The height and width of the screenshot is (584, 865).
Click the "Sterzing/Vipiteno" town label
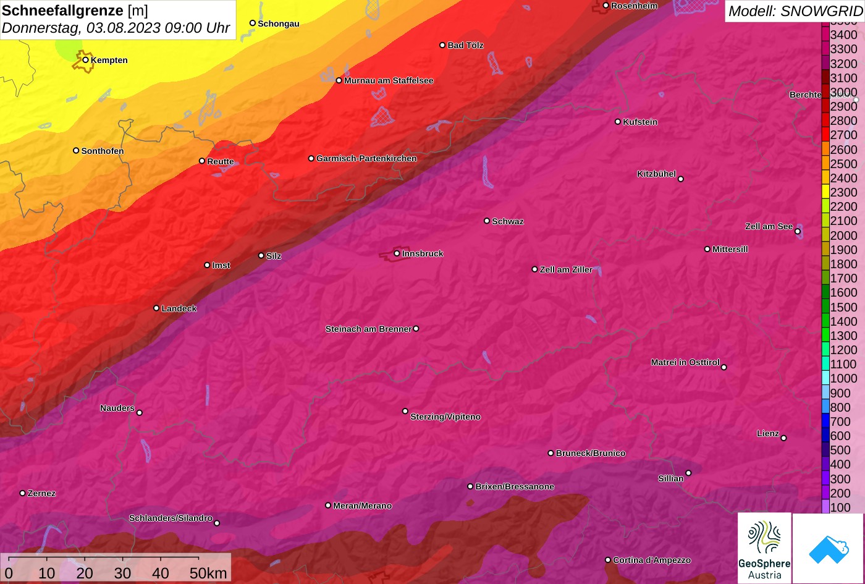point(445,417)
